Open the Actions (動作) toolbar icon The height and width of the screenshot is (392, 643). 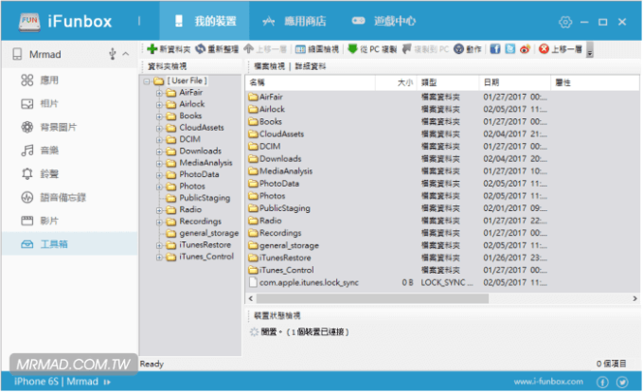[x=458, y=49]
